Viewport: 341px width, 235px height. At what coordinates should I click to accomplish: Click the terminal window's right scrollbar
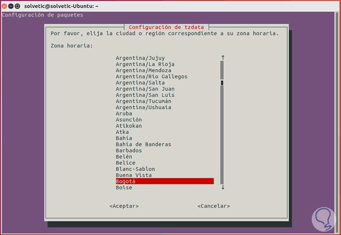coord(337,122)
